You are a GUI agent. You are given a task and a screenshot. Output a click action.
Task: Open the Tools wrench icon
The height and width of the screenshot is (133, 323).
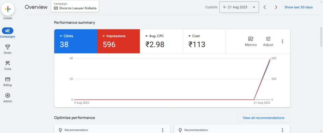pyautogui.click(x=8, y=63)
